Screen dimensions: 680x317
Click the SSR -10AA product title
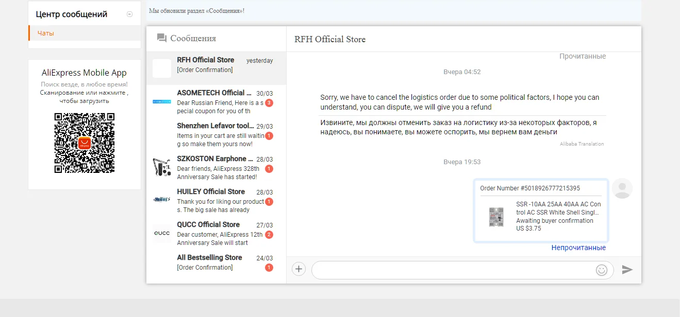558,208
